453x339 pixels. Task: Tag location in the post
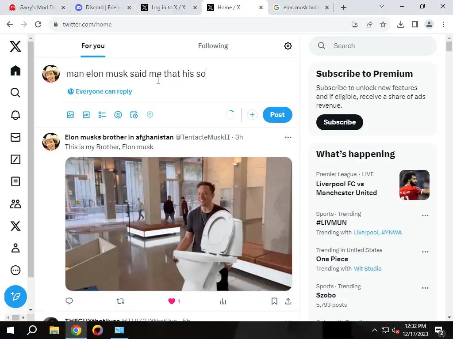tap(150, 115)
